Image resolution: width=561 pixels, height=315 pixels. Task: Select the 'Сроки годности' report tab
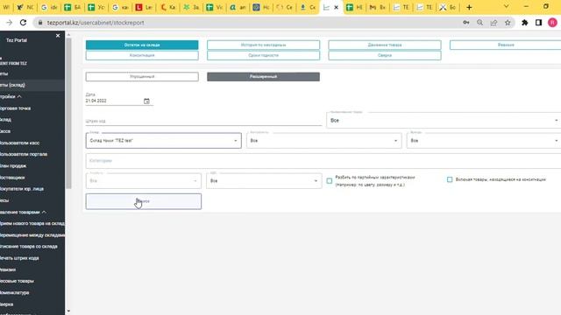click(x=263, y=55)
